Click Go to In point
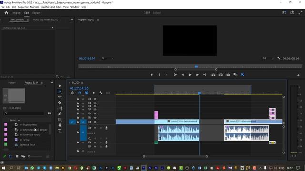The image size is (305, 171). point(175,75)
